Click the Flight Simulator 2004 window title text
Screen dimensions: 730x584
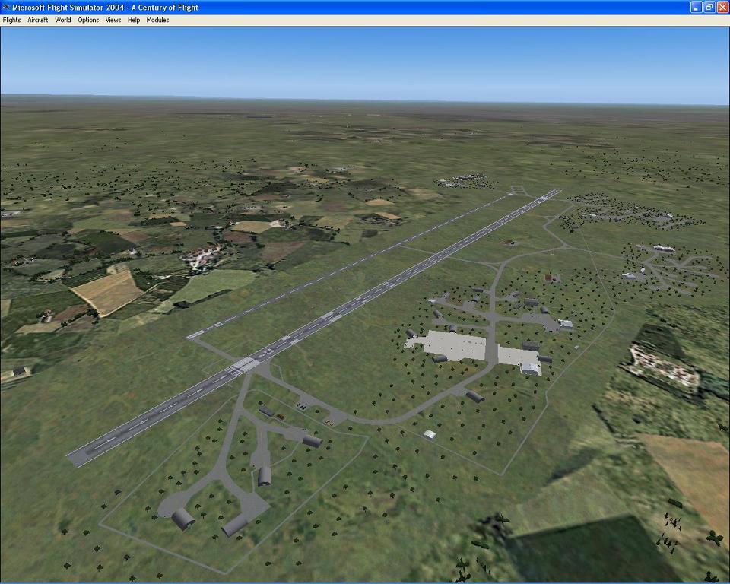click(105, 8)
